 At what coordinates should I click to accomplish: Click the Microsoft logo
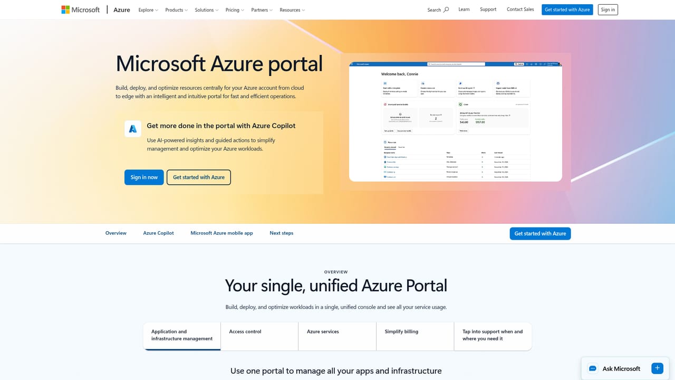80,9
